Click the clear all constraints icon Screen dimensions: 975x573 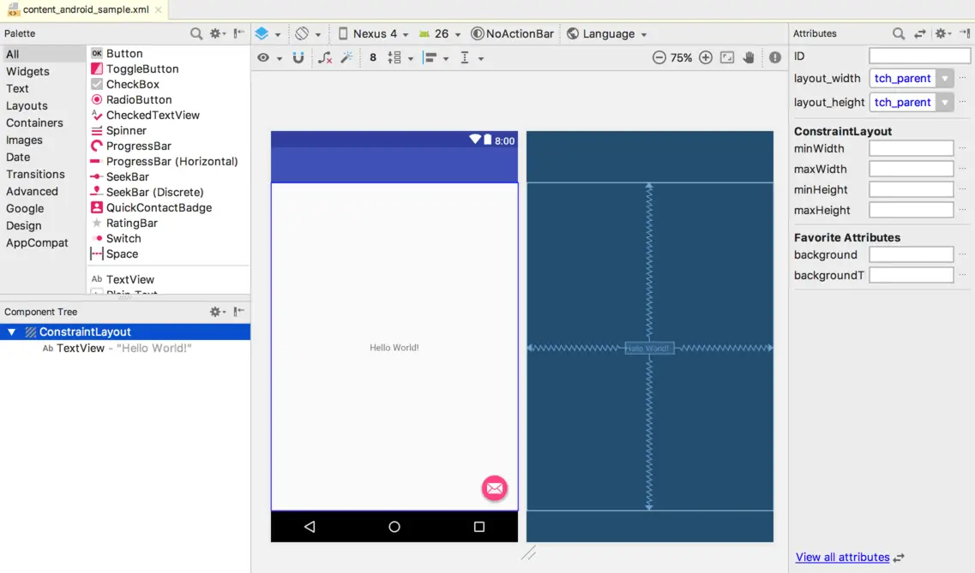pos(325,58)
